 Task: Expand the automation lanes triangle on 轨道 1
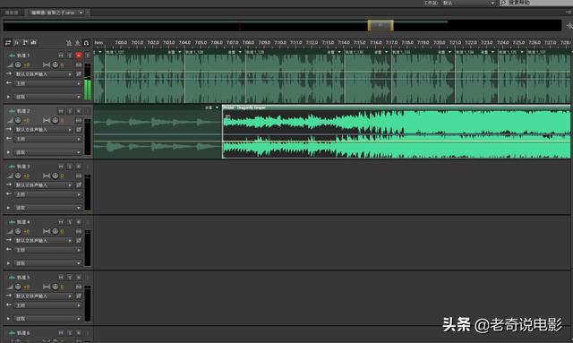click(8, 97)
